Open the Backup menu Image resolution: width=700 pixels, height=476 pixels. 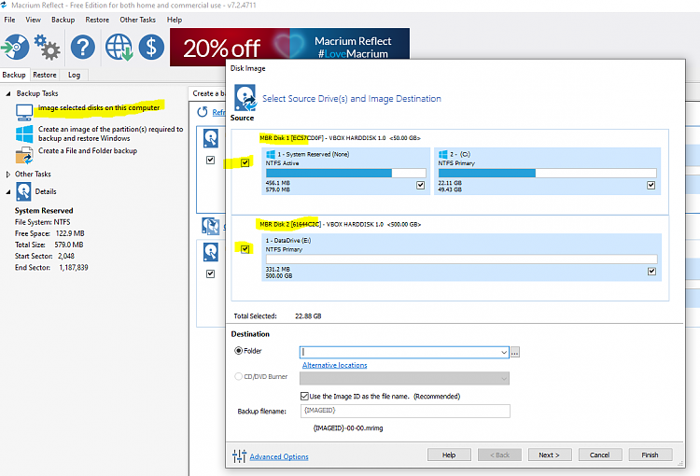63,20
